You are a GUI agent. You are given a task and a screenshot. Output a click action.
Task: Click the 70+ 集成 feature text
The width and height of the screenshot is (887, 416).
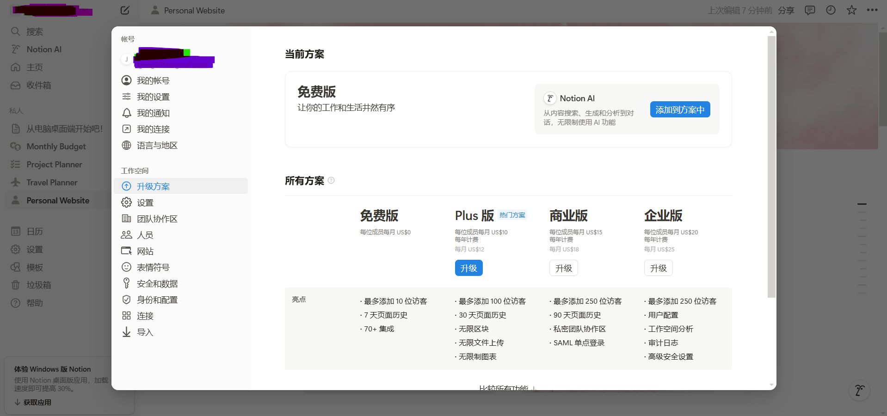(x=379, y=329)
